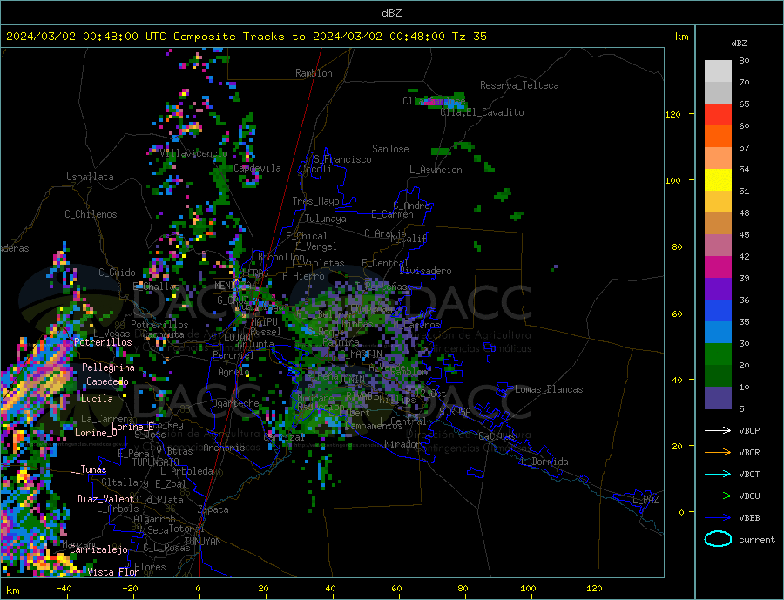
Task: Click the Cabecedo label
Action: (107, 381)
